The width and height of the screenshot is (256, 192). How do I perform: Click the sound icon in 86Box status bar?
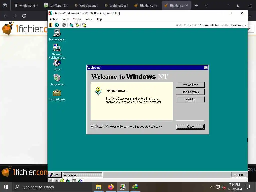click(80, 180)
